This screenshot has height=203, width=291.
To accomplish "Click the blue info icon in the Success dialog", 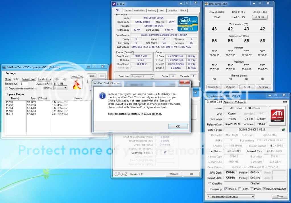I will pos(102,96).
